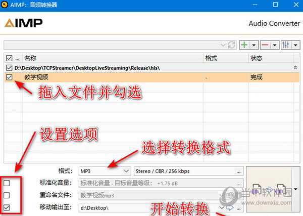Minimize the AIMP converter window
Image resolution: width=303 pixels, height=216 pixels.
[255, 5]
